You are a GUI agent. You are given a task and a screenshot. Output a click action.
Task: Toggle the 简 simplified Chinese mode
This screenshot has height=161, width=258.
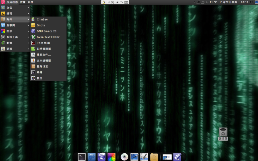tap(113, 2)
